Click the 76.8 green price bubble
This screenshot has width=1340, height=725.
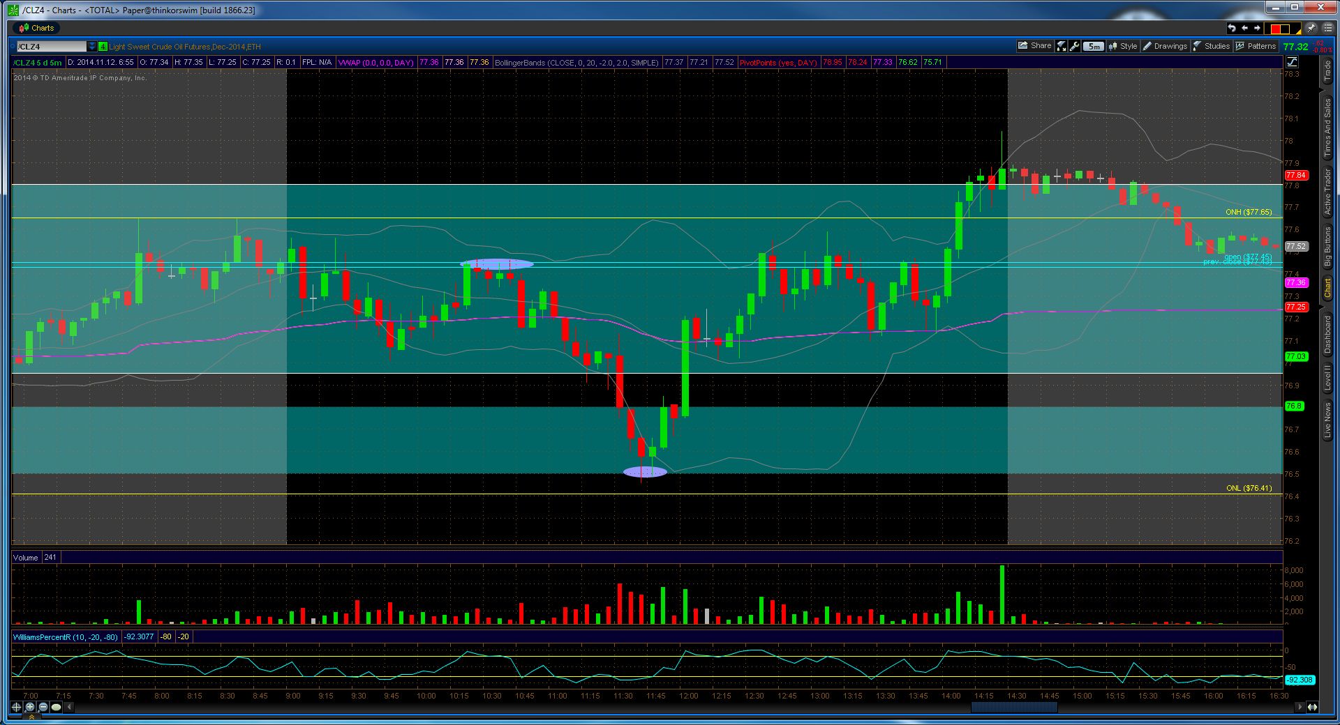(1294, 406)
